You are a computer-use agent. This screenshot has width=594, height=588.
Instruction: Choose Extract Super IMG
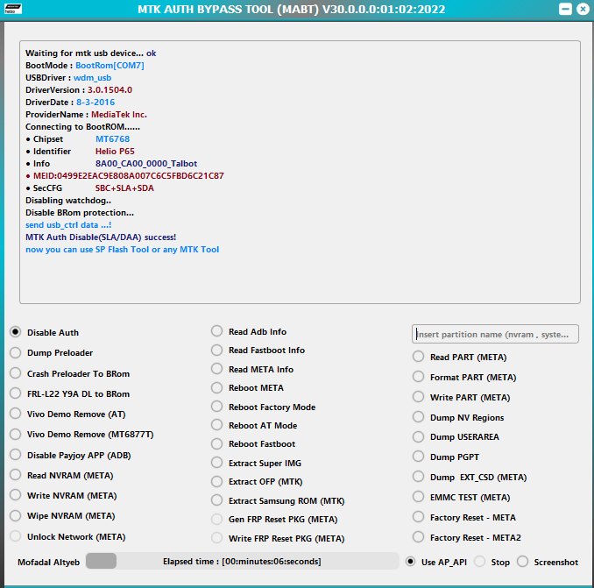pos(216,463)
